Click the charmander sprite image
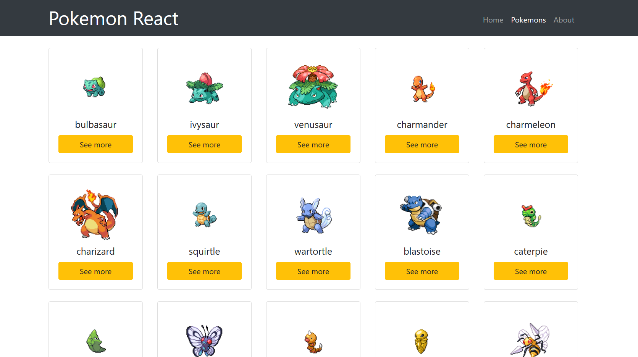 423,89
